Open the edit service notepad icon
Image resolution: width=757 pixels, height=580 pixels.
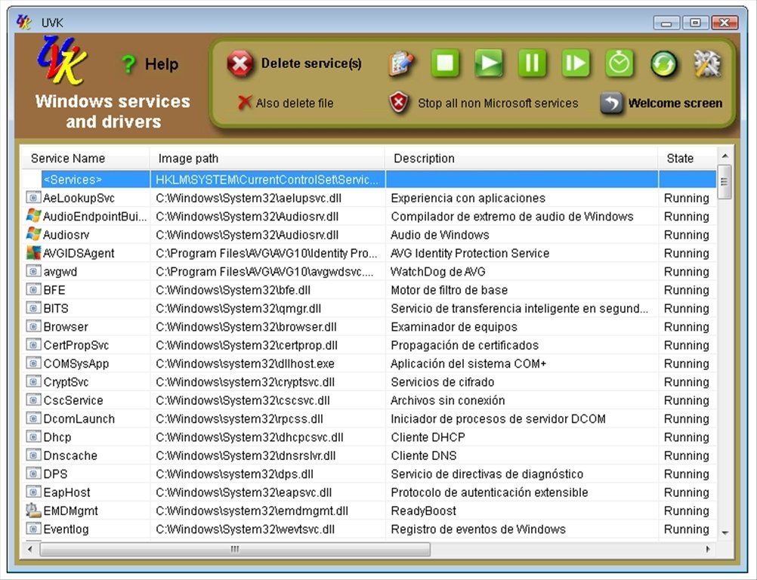(x=401, y=63)
